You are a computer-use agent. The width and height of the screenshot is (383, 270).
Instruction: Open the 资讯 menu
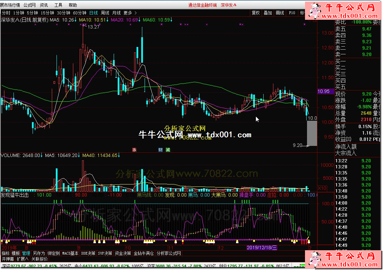tap(44, 5)
